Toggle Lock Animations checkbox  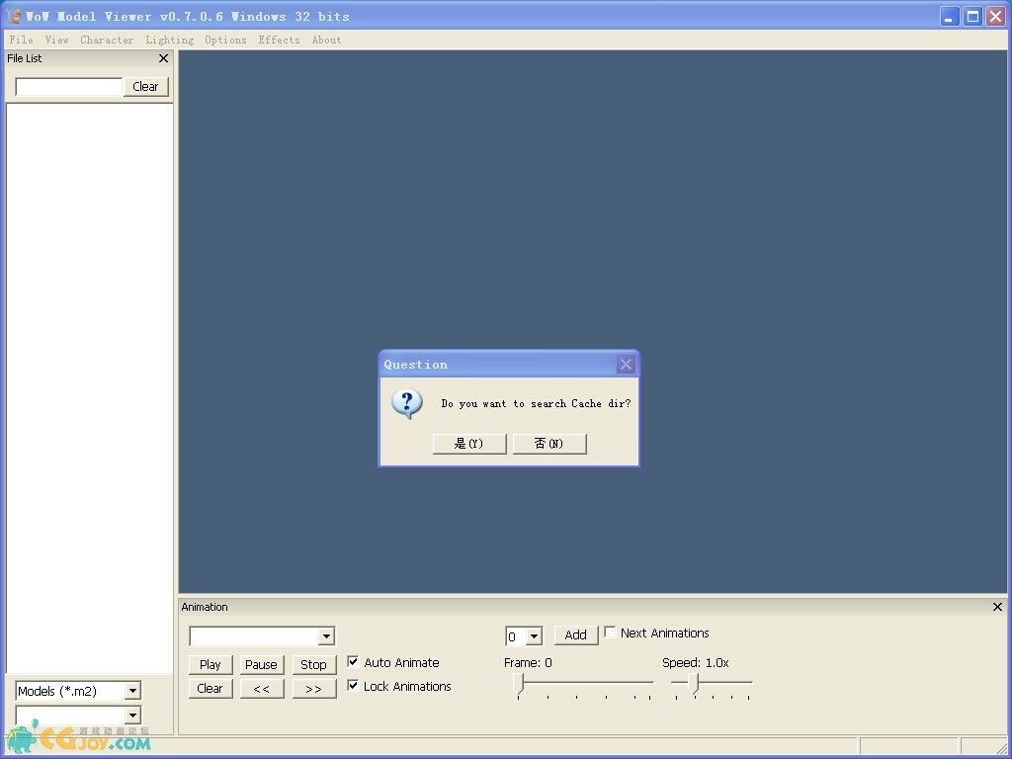click(353, 686)
